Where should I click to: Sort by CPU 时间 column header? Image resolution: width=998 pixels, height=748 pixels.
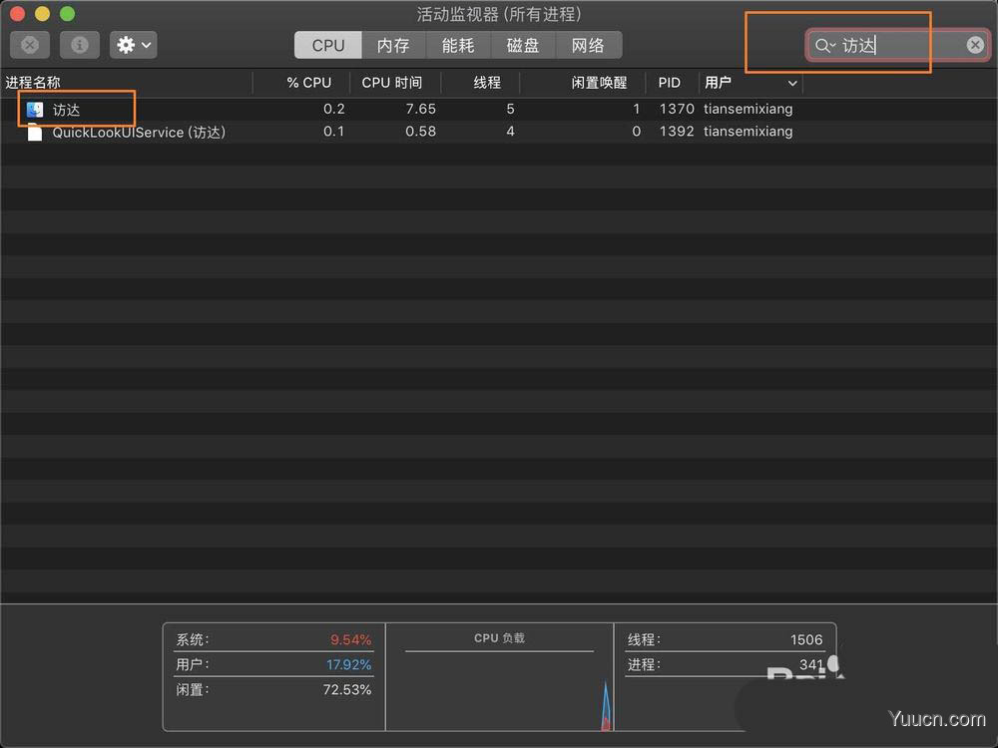click(x=392, y=83)
